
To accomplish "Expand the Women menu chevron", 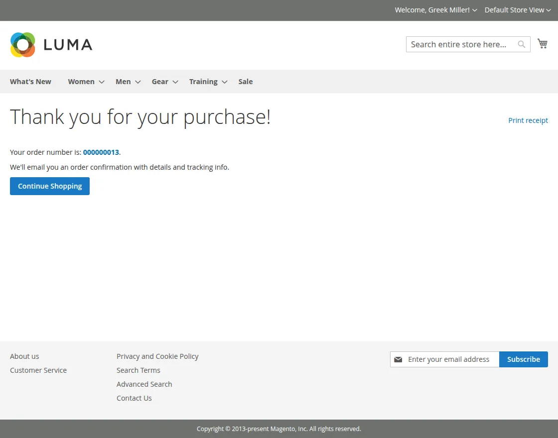I will click(x=102, y=82).
